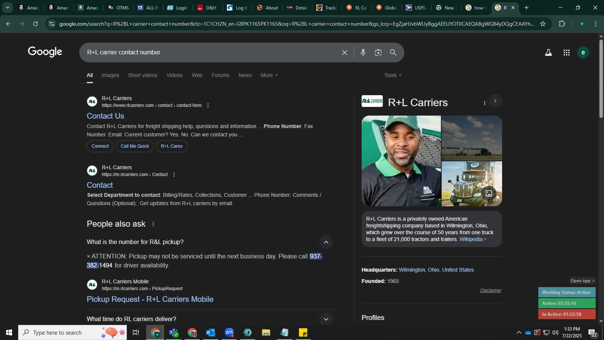Open Sticky Notes from the taskbar
604x340 pixels.
tap(303, 332)
